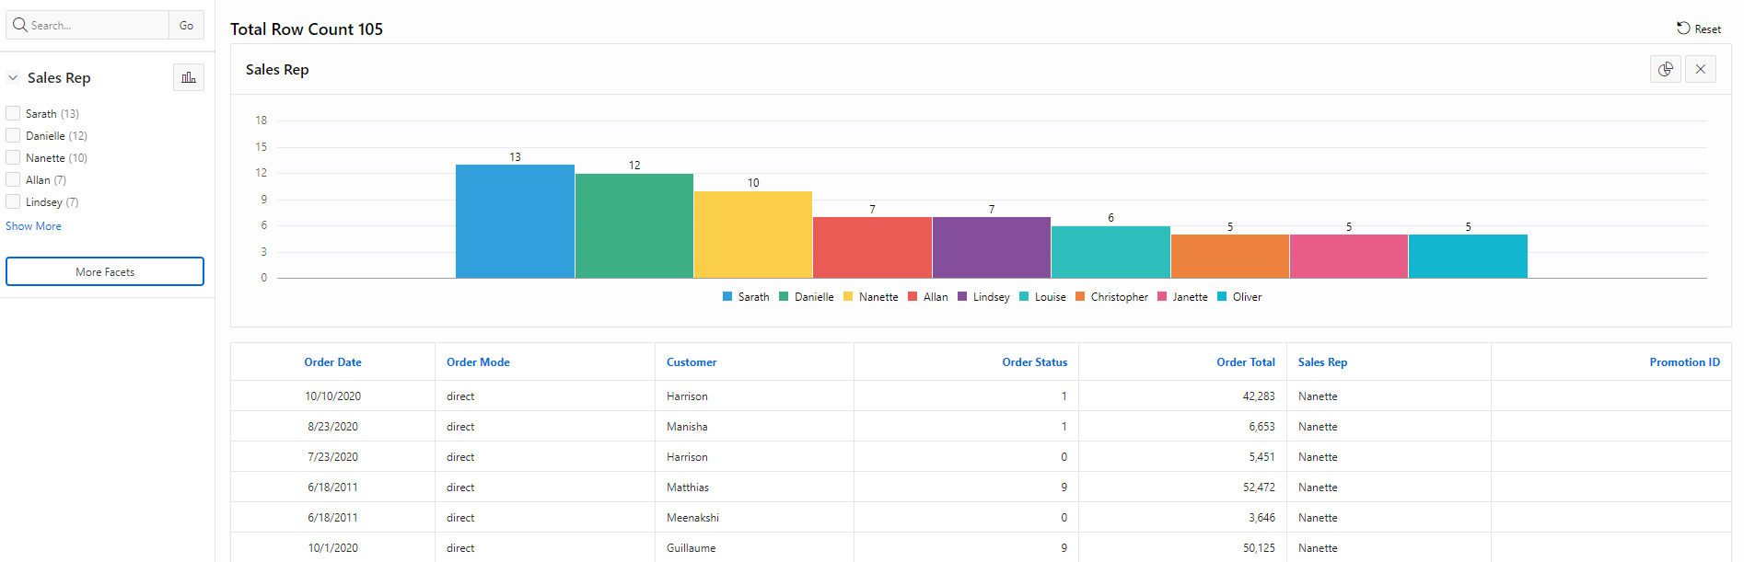Image resolution: width=1744 pixels, height=562 pixels.
Task: Select the pink Janette bar
Action: coord(1349,257)
